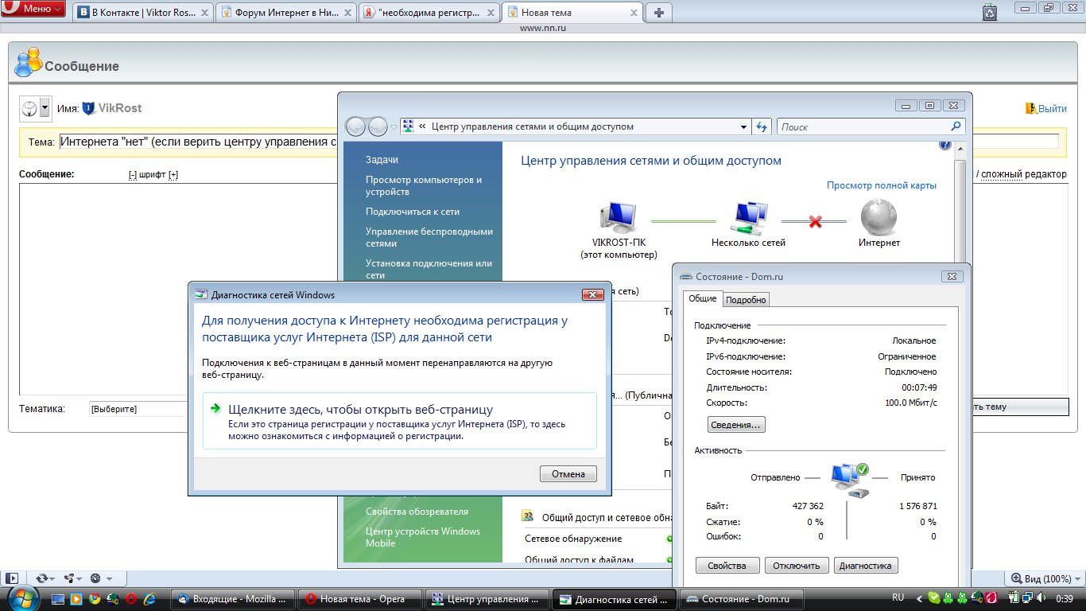Select the Подробно tab in Dom.ru status

[746, 300]
